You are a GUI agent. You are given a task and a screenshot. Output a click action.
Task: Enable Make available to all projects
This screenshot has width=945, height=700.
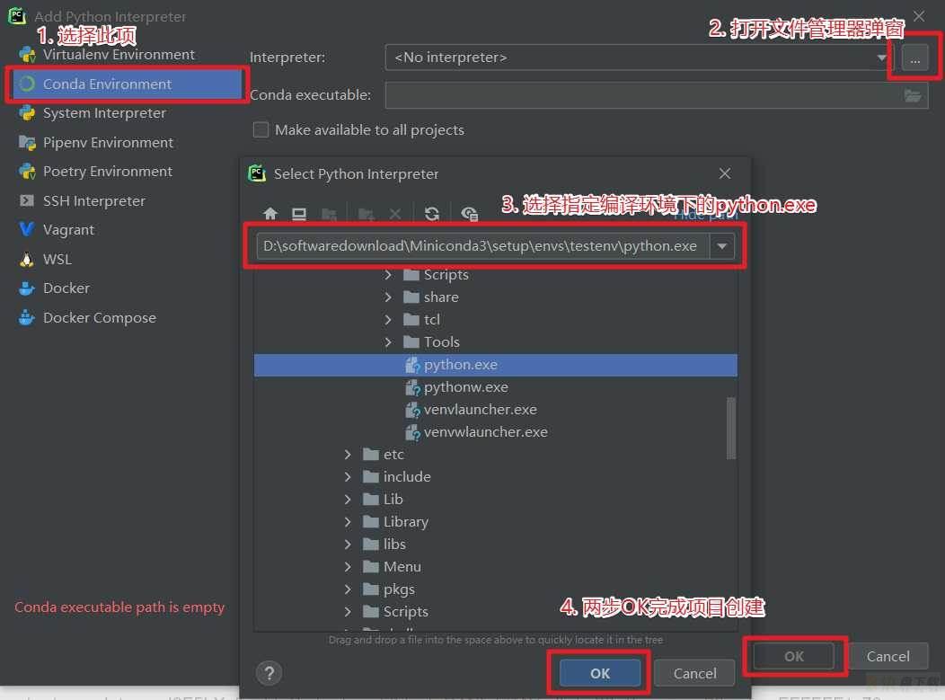coord(261,129)
